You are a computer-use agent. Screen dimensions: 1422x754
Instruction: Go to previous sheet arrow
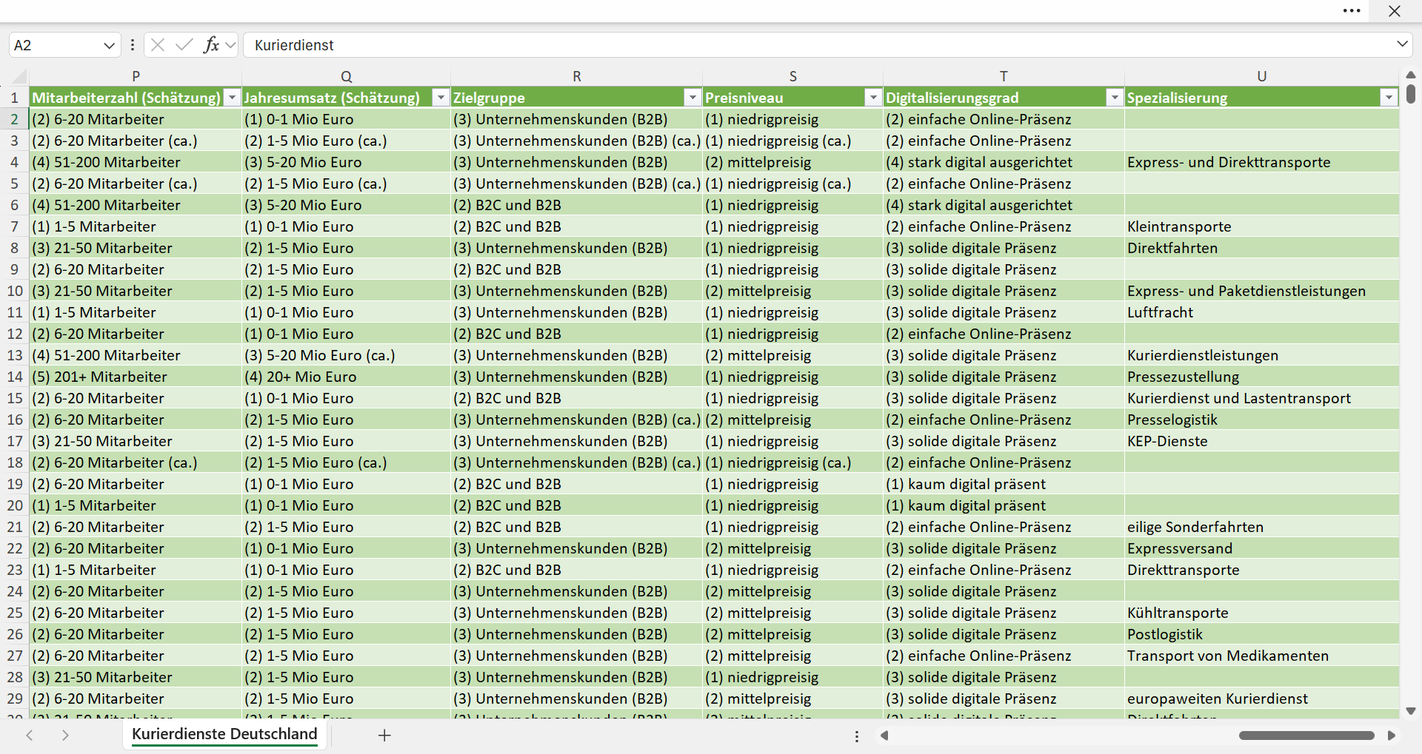pos(30,735)
